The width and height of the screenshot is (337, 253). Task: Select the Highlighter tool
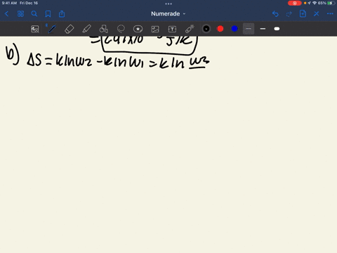pyautogui.click(x=86, y=29)
